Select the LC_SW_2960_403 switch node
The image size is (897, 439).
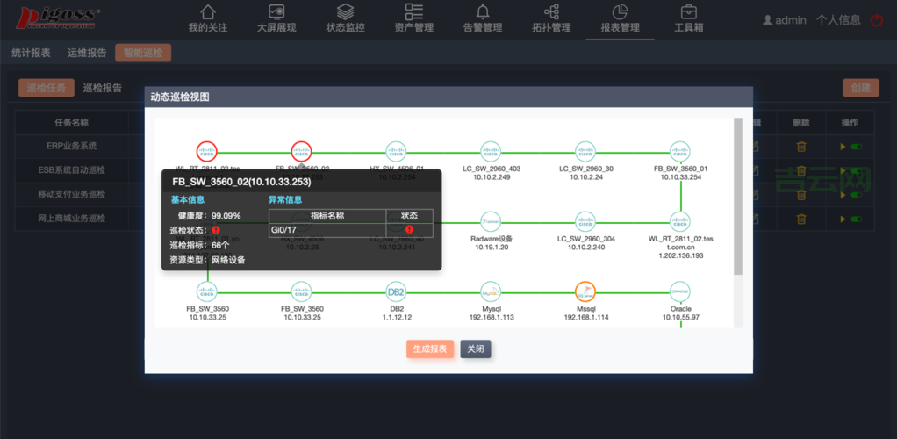491,151
